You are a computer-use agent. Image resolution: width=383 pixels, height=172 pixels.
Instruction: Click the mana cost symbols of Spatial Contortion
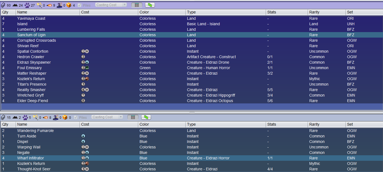click(85, 51)
